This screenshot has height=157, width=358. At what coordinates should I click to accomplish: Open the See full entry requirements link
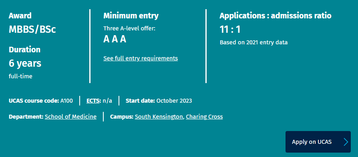(x=141, y=58)
